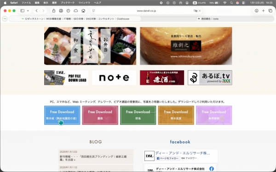The height and width of the screenshot is (172, 276).
Task: Go to the home page icon
Action: coord(83,11)
